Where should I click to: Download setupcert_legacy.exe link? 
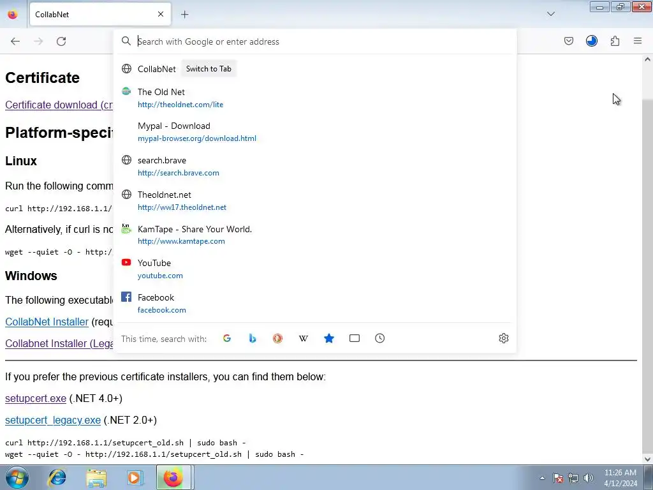[x=53, y=420]
